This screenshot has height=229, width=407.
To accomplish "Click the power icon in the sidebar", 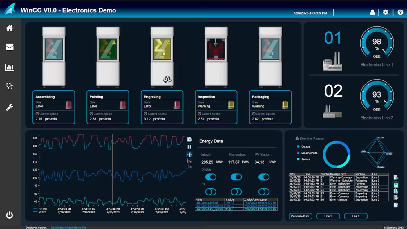I will [x=10, y=215].
